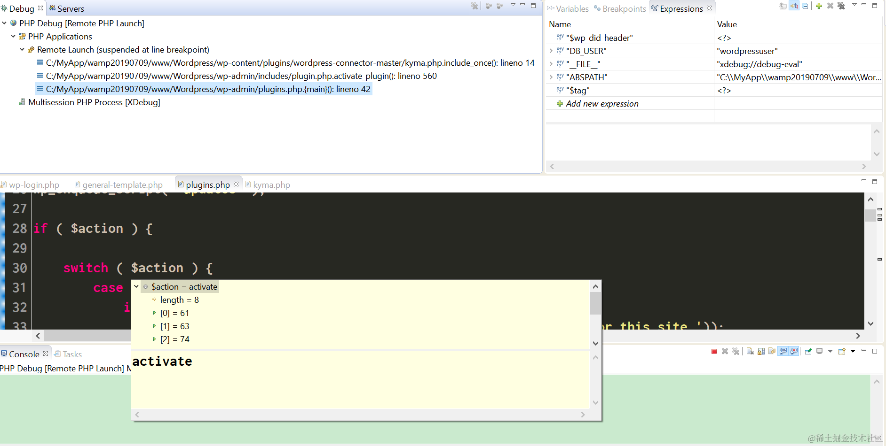
Task: Click hover popup vertical scrollbar down arrow
Action: [x=595, y=343]
